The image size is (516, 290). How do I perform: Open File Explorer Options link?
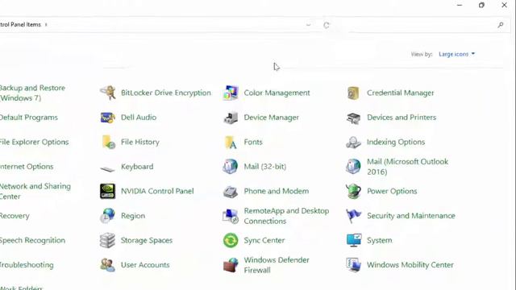tap(34, 142)
